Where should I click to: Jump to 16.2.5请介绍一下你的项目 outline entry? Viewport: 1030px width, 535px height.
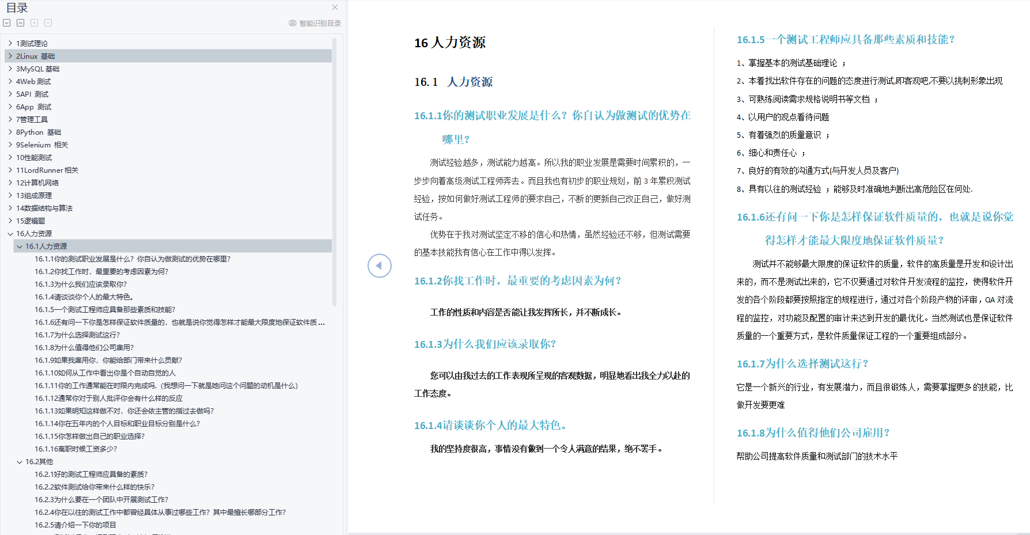pos(75,525)
